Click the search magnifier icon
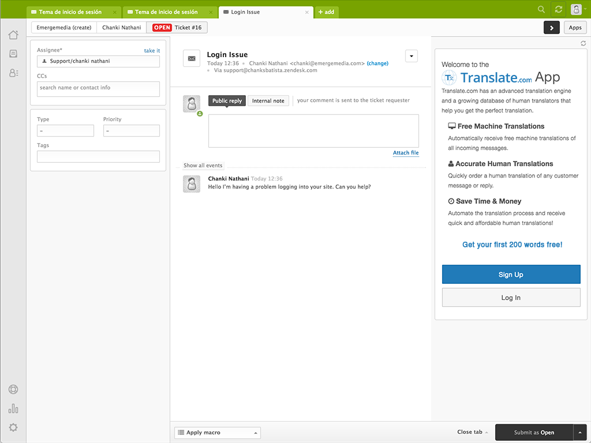 click(541, 9)
